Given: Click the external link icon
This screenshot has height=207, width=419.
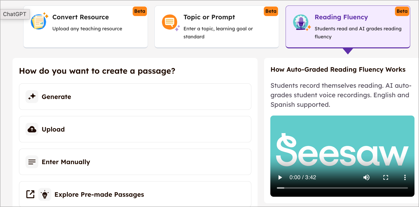Looking at the screenshot, I should coord(30,194).
